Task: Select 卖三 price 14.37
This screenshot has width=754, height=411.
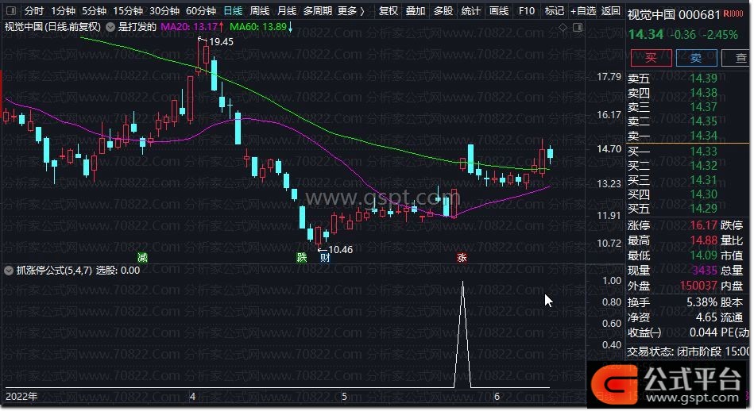Action: tap(703, 107)
